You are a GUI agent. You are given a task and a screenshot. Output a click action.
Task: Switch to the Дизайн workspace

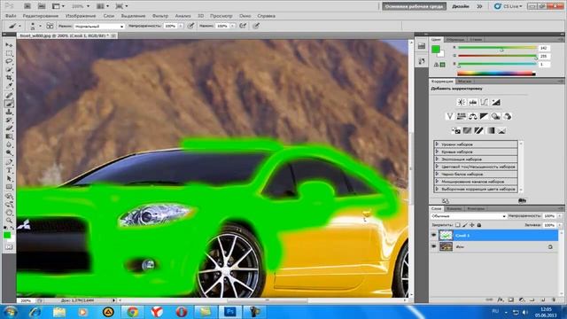pos(461,6)
